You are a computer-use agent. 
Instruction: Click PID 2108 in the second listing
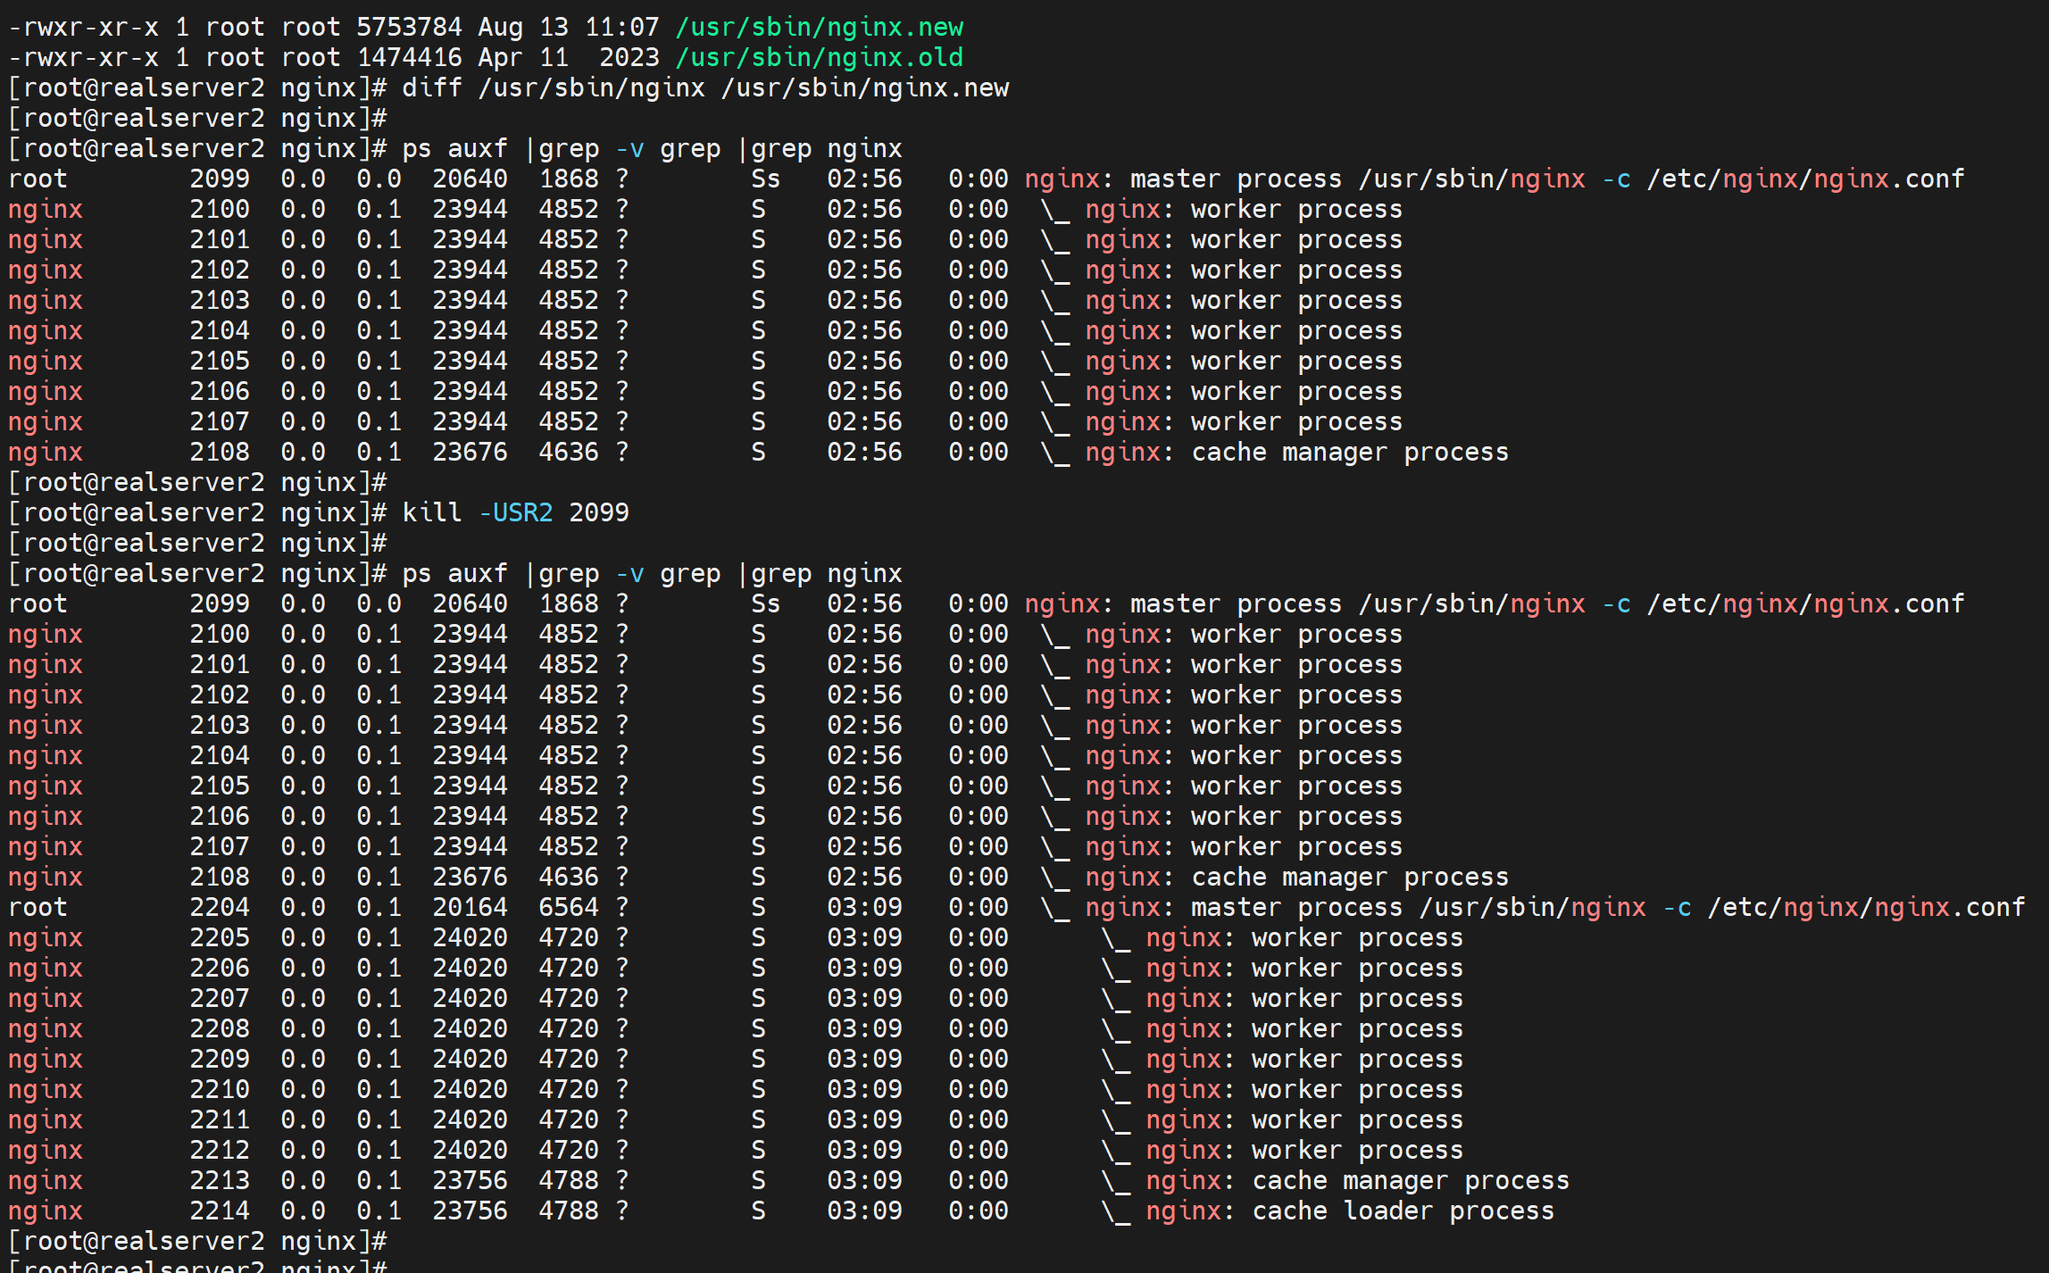tap(219, 877)
